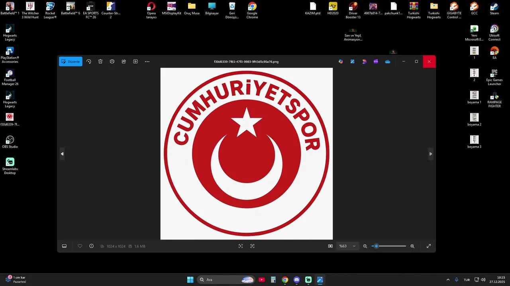Open the %63 zoom level dropdown
Viewport: 510px width, 286px height.
click(347, 246)
